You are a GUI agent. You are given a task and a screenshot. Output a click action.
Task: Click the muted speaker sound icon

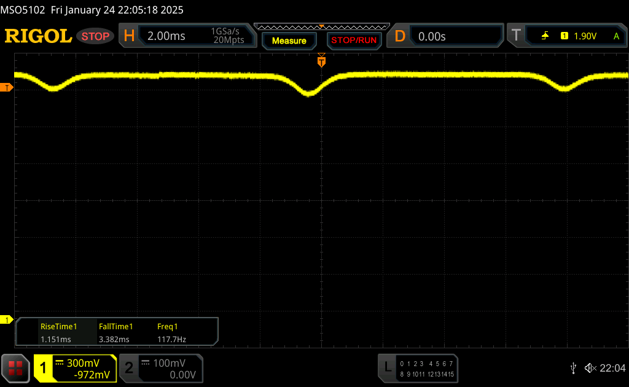click(590, 368)
